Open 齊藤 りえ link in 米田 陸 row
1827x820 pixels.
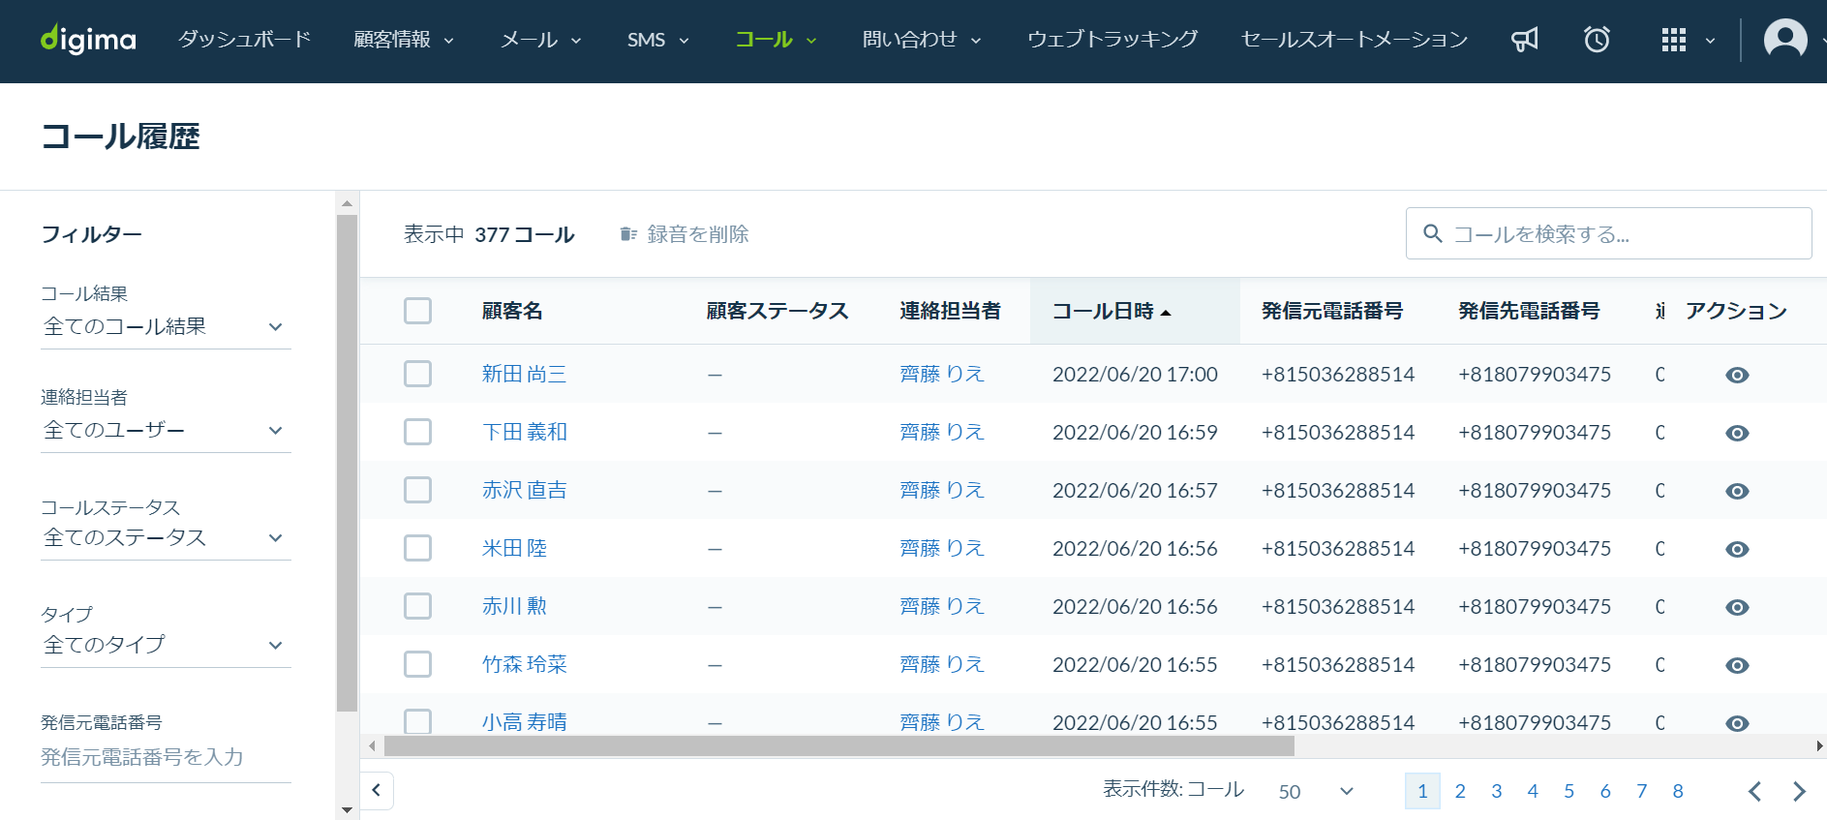(942, 548)
